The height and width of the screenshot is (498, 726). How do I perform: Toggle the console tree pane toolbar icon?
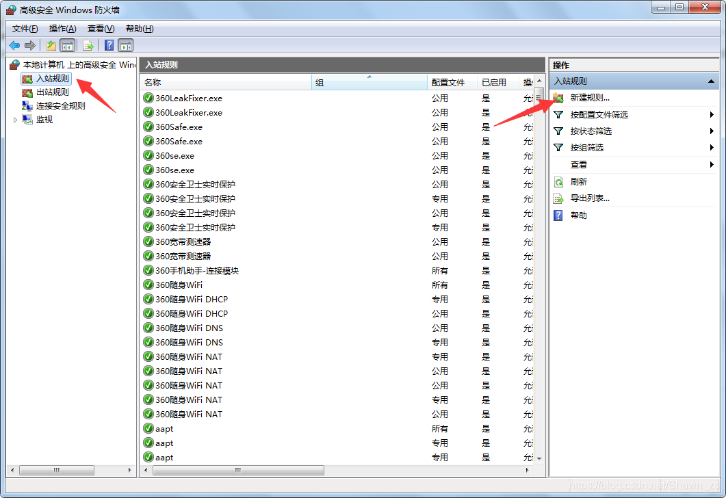click(68, 45)
